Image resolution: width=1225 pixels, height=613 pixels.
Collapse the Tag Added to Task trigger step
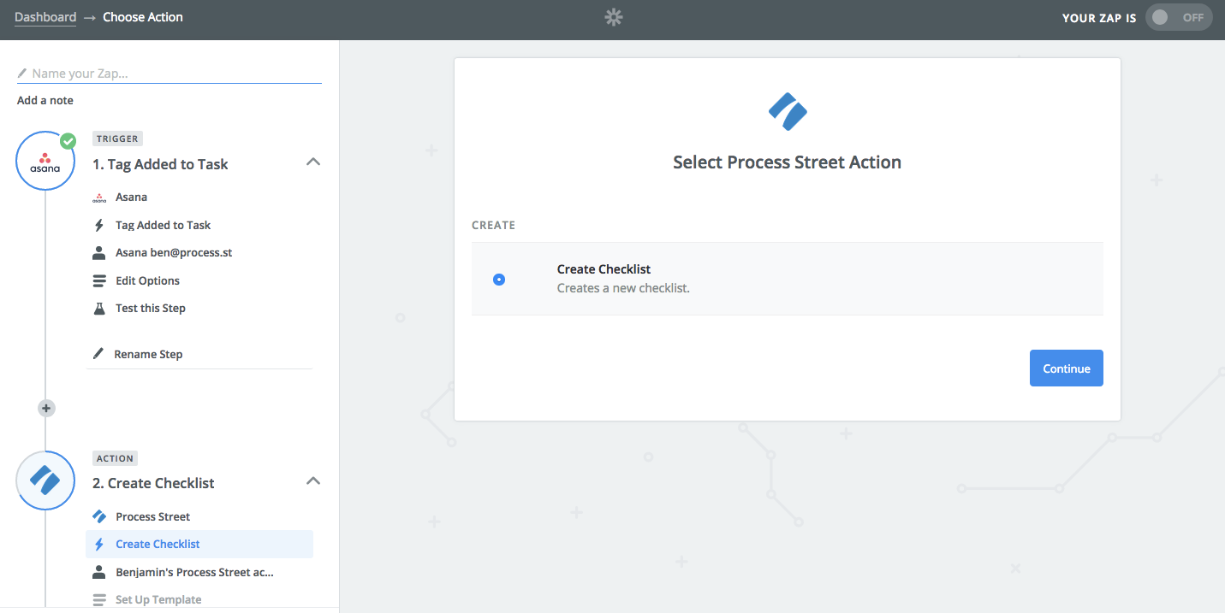(313, 162)
